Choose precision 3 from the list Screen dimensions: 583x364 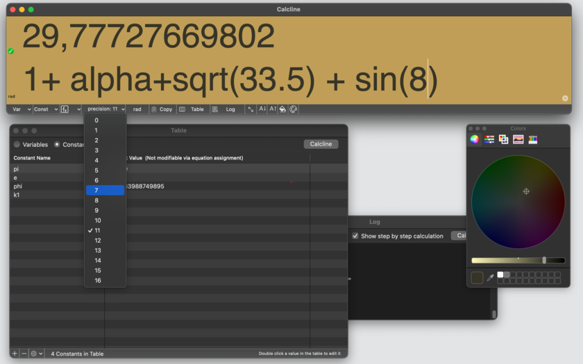pos(105,150)
